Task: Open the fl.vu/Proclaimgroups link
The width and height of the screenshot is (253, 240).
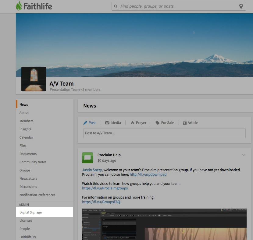Action: pos(105,188)
